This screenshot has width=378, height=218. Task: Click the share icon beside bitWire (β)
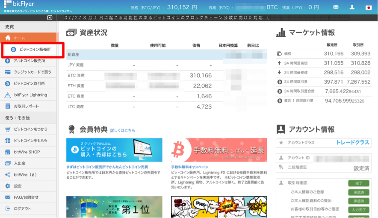coord(8,175)
